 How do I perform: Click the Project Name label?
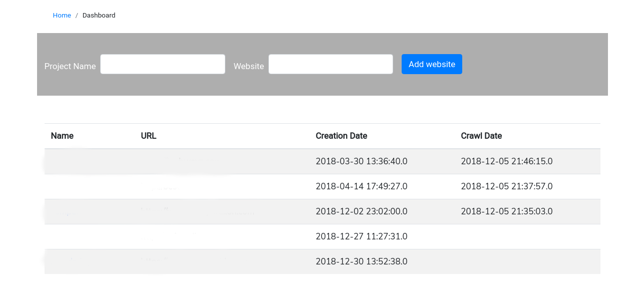[x=70, y=66]
